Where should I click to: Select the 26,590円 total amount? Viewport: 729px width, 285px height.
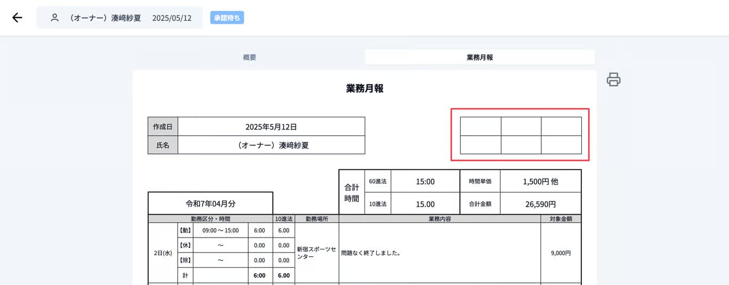(541, 203)
